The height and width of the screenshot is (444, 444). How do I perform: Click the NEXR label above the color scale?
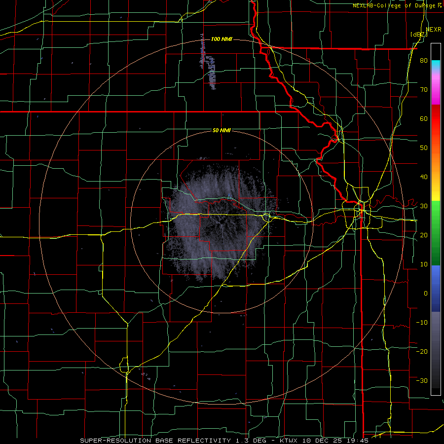[434, 30]
